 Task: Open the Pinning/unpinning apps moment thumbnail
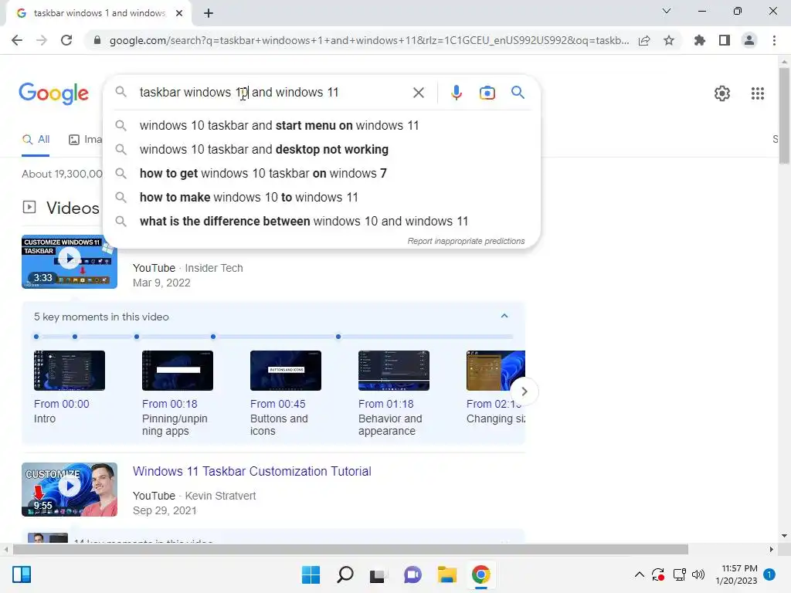click(178, 371)
